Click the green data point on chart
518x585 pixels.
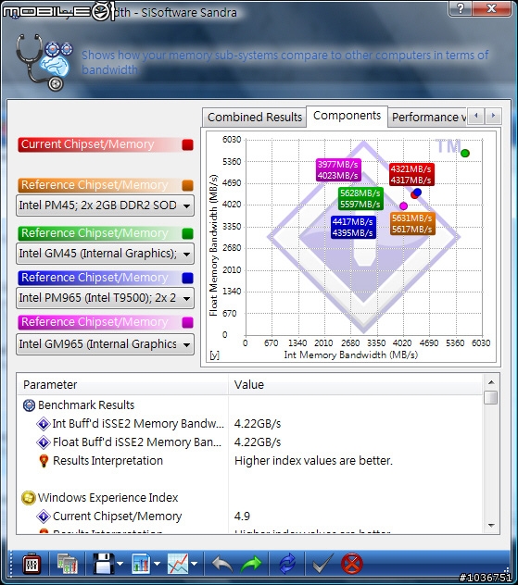465,153
